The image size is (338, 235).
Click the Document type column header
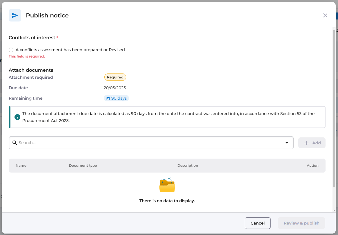point(83,166)
